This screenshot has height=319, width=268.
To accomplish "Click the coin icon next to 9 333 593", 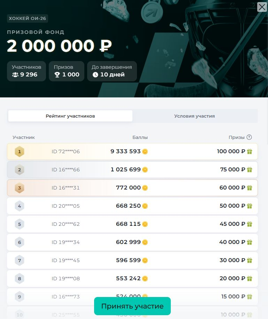I will [x=145, y=151].
